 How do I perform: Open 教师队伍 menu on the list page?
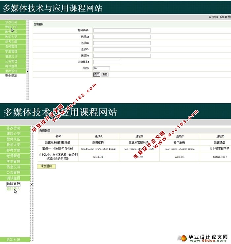[15, 139]
